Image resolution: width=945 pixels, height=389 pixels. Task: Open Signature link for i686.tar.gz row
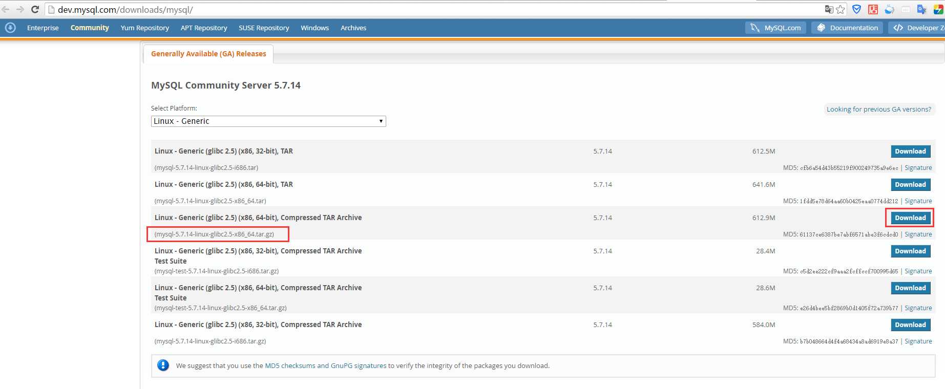[x=918, y=341]
